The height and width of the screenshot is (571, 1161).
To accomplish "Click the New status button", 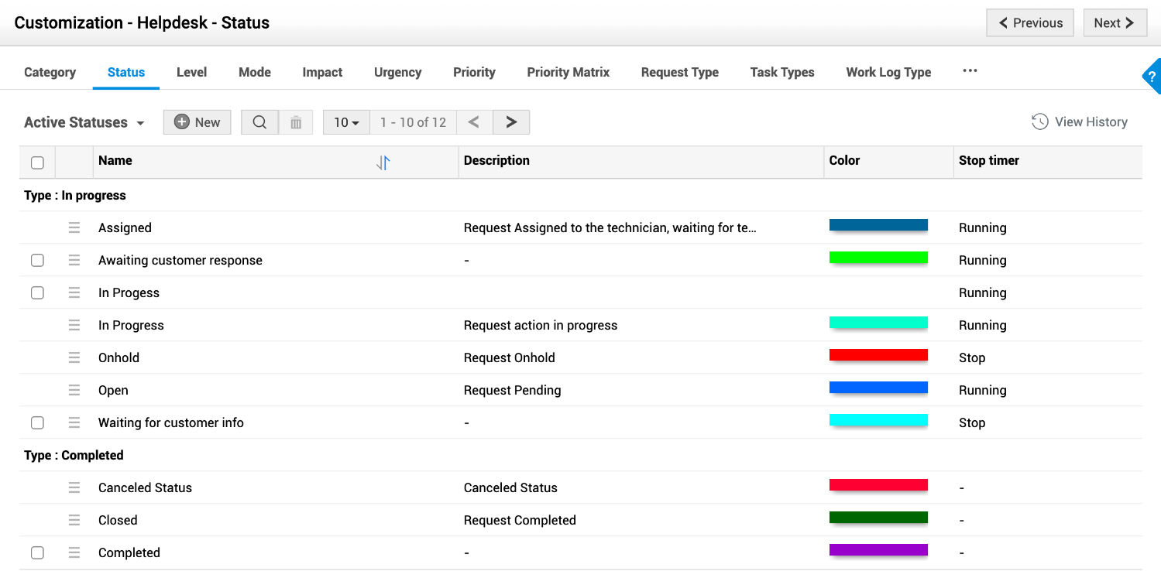I will pyautogui.click(x=197, y=122).
